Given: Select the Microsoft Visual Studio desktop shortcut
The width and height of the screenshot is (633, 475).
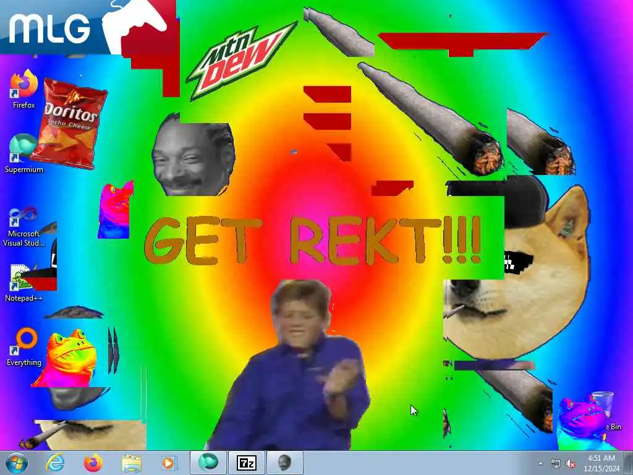Looking at the screenshot, I should point(24,227).
